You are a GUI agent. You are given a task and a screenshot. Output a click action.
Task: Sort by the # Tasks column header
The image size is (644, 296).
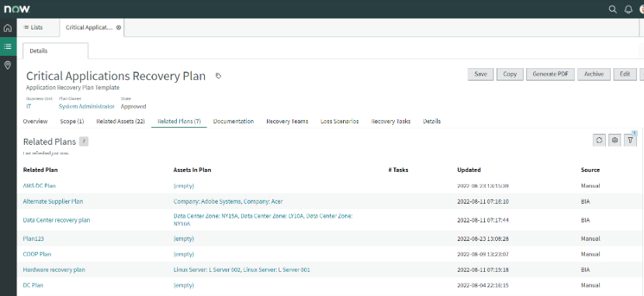pos(398,170)
